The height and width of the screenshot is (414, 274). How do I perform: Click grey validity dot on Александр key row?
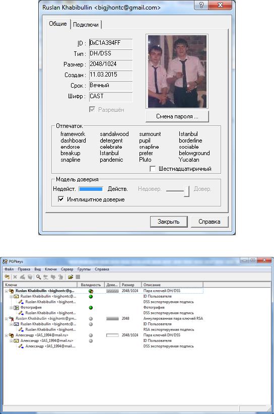pos(91,335)
